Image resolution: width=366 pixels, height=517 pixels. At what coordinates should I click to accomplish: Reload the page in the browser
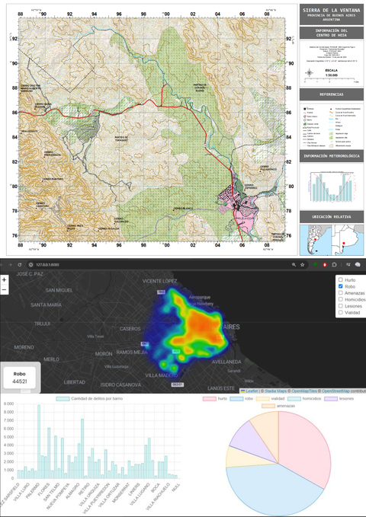[x=20, y=264]
